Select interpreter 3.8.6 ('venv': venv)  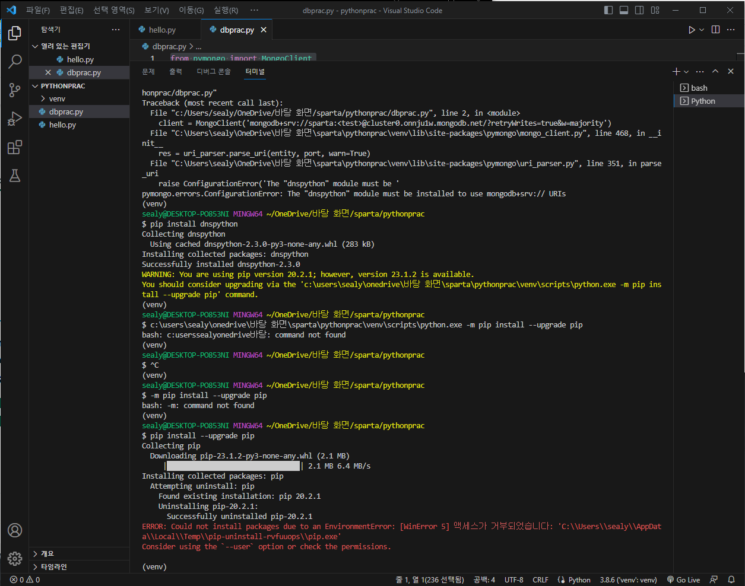pyautogui.click(x=628, y=580)
